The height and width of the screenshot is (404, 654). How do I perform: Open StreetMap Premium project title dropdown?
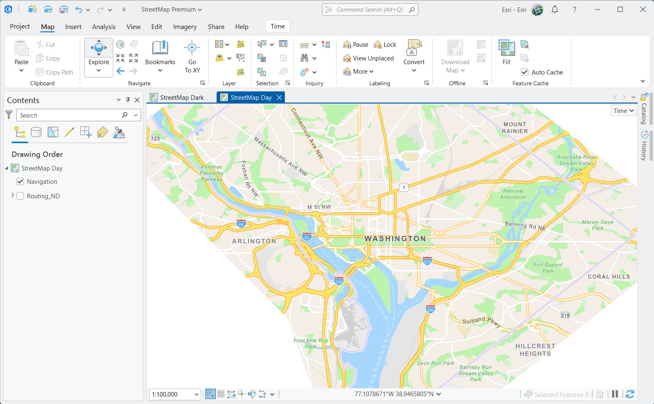(x=172, y=10)
